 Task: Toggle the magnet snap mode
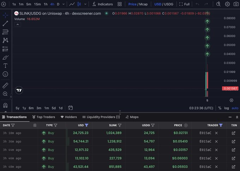pyautogui.click(x=5, y=105)
